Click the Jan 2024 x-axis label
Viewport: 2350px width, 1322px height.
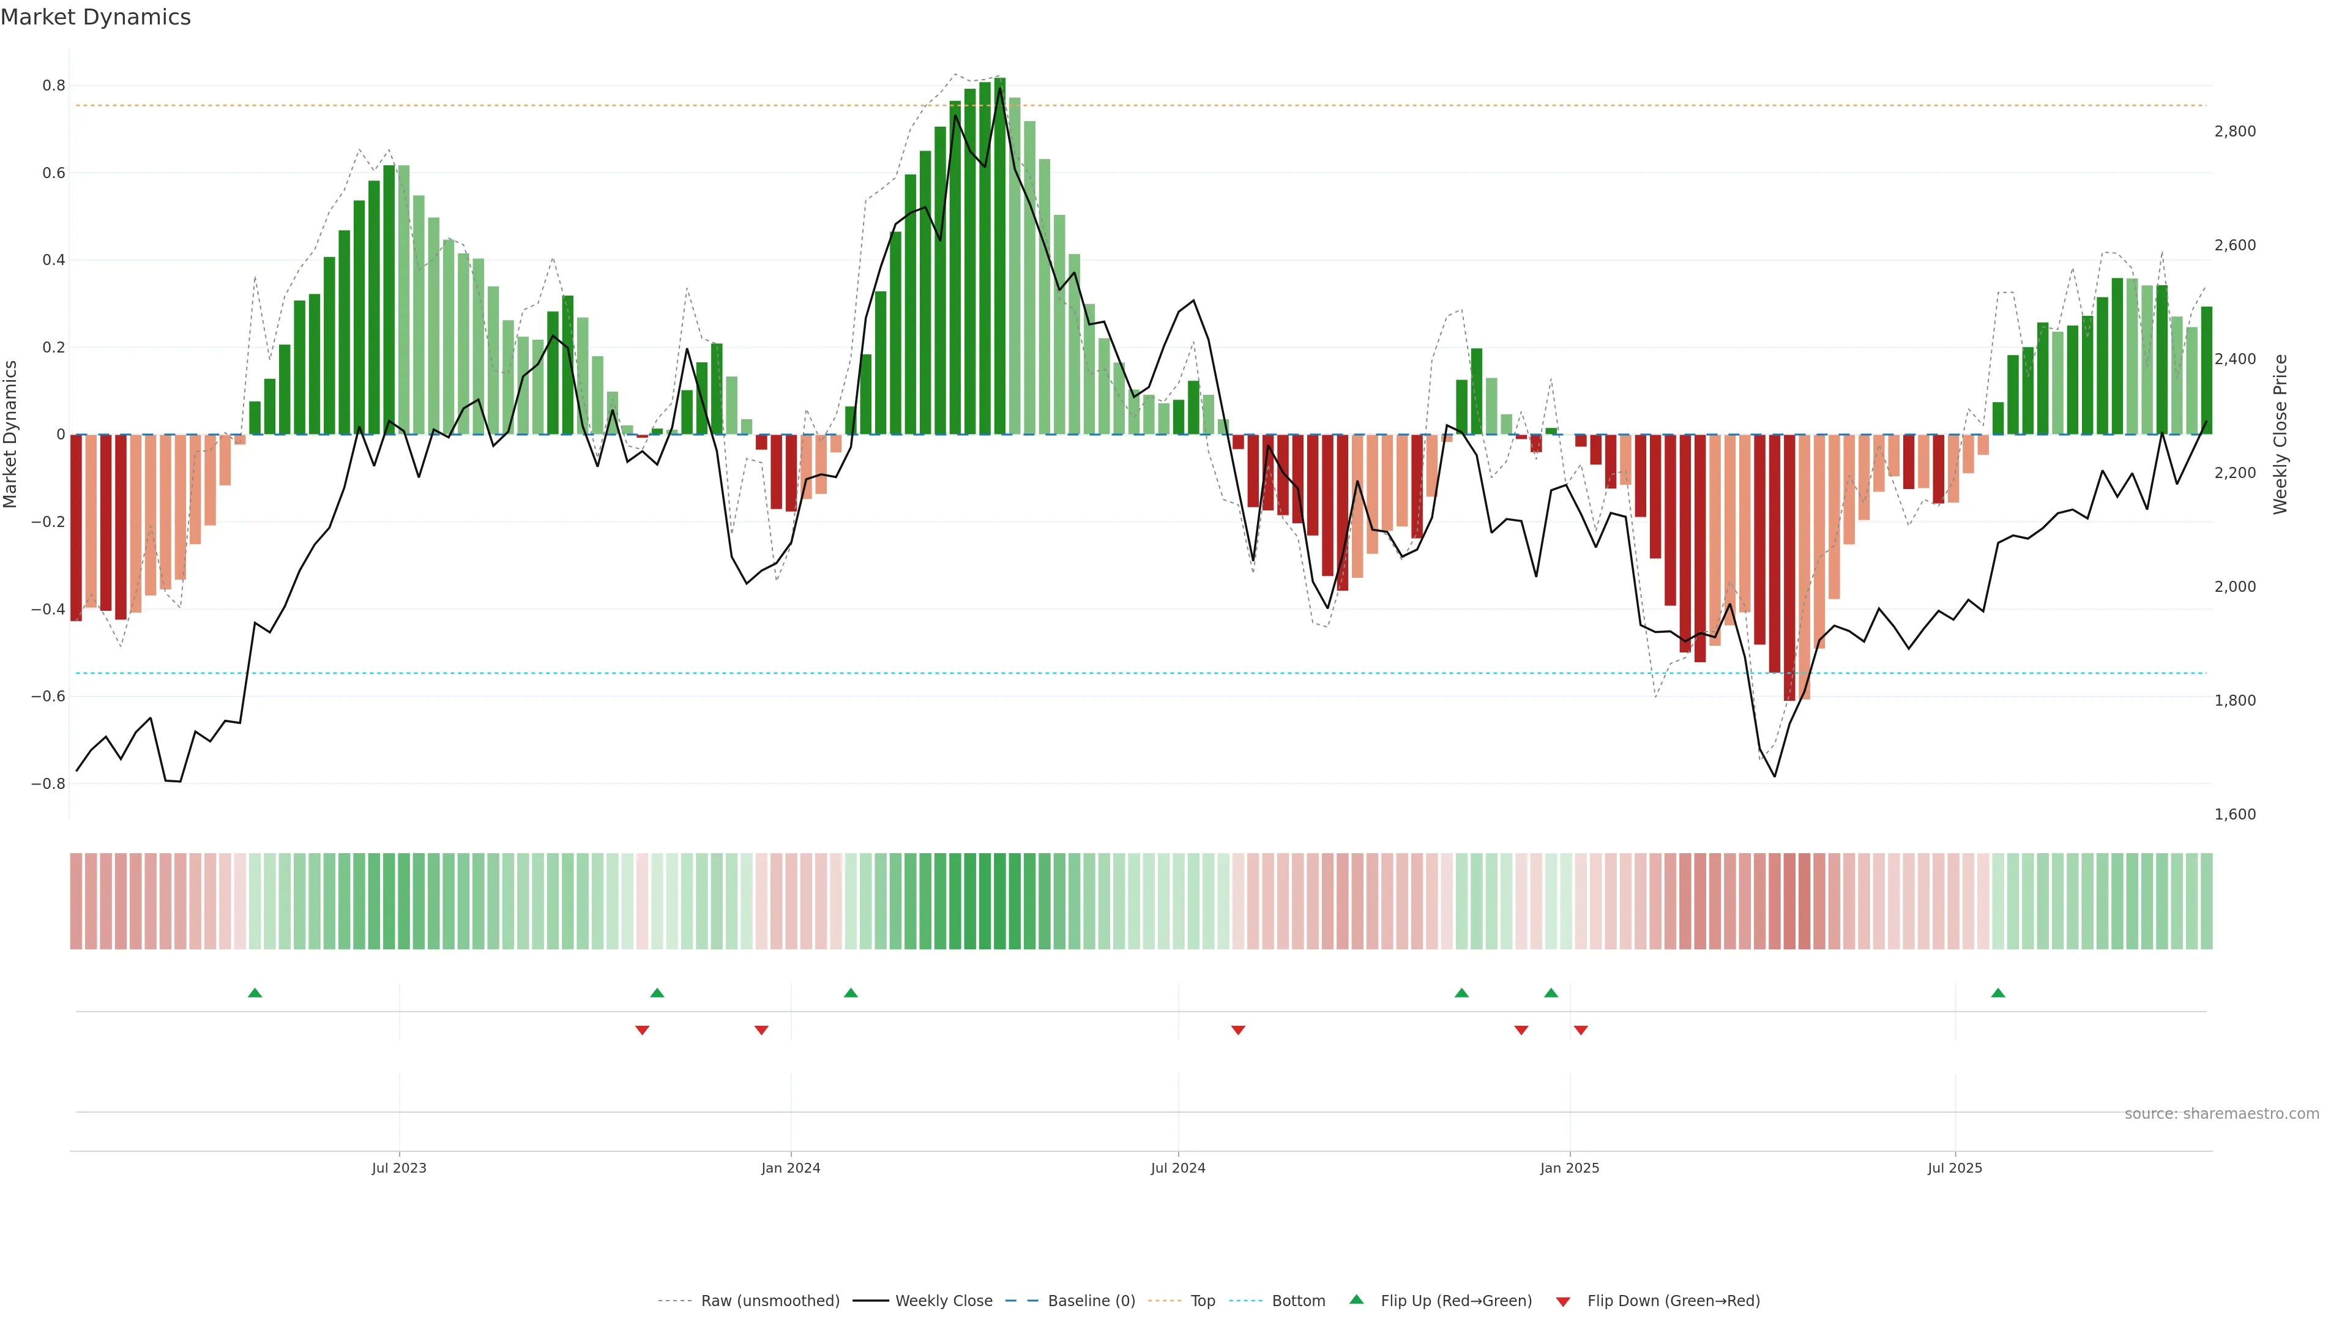coord(791,1168)
